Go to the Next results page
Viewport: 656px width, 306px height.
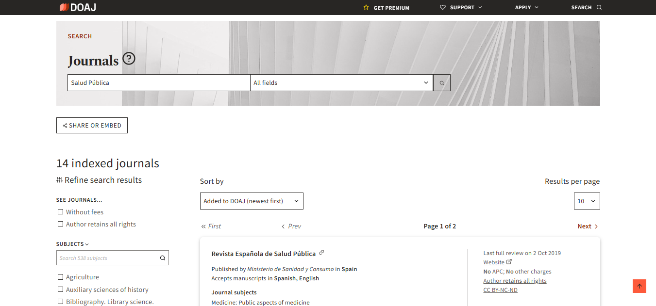(x=588, y=226)
